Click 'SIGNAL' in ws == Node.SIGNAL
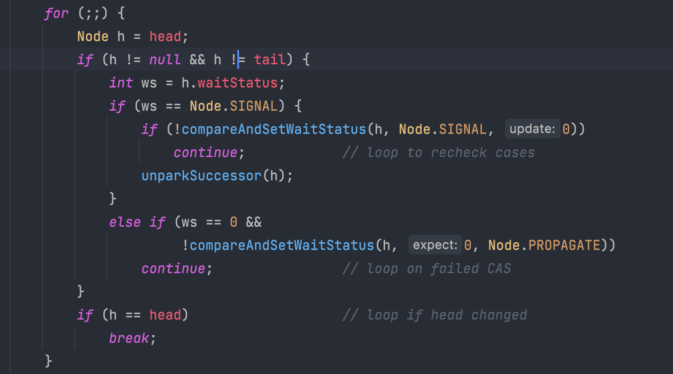Image resolution: width=673 pixels, height=374 pixels. coord(254,106)
